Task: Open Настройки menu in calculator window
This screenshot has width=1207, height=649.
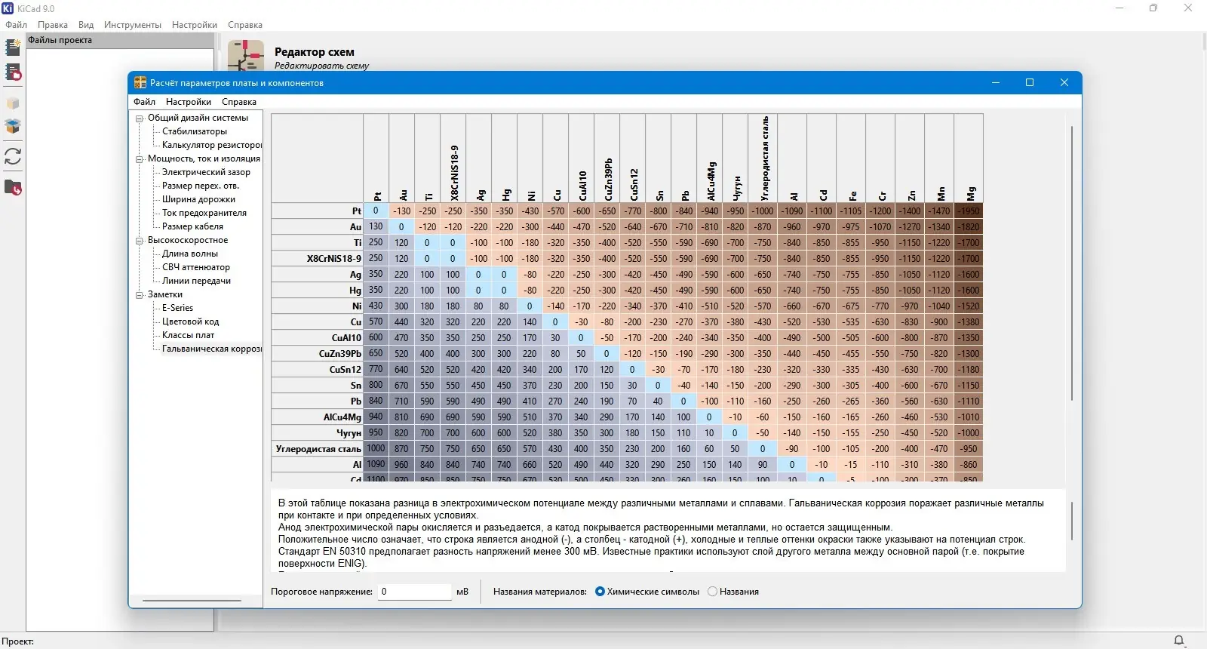Action: pyautogui.click(x=189, y=102)
